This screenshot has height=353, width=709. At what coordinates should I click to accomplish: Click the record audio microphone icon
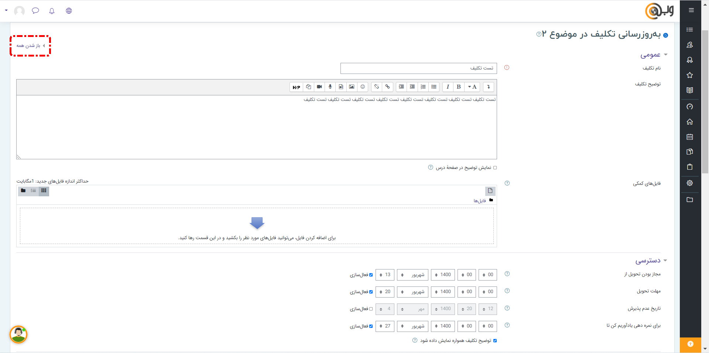[x=330, y=87]
